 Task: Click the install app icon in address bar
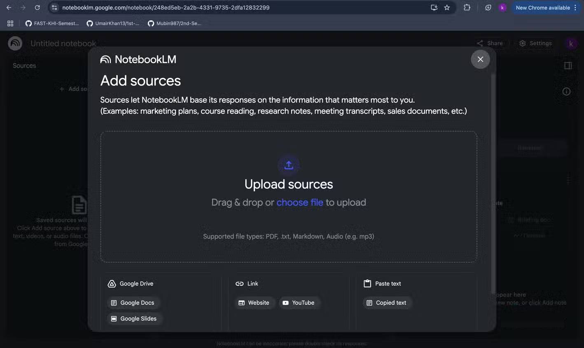[434, 7]
